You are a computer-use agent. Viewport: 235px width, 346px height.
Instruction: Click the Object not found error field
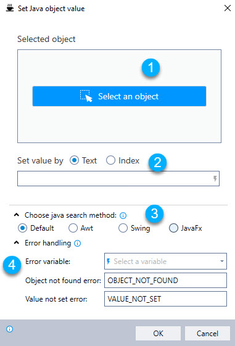(x=165, y=280)
